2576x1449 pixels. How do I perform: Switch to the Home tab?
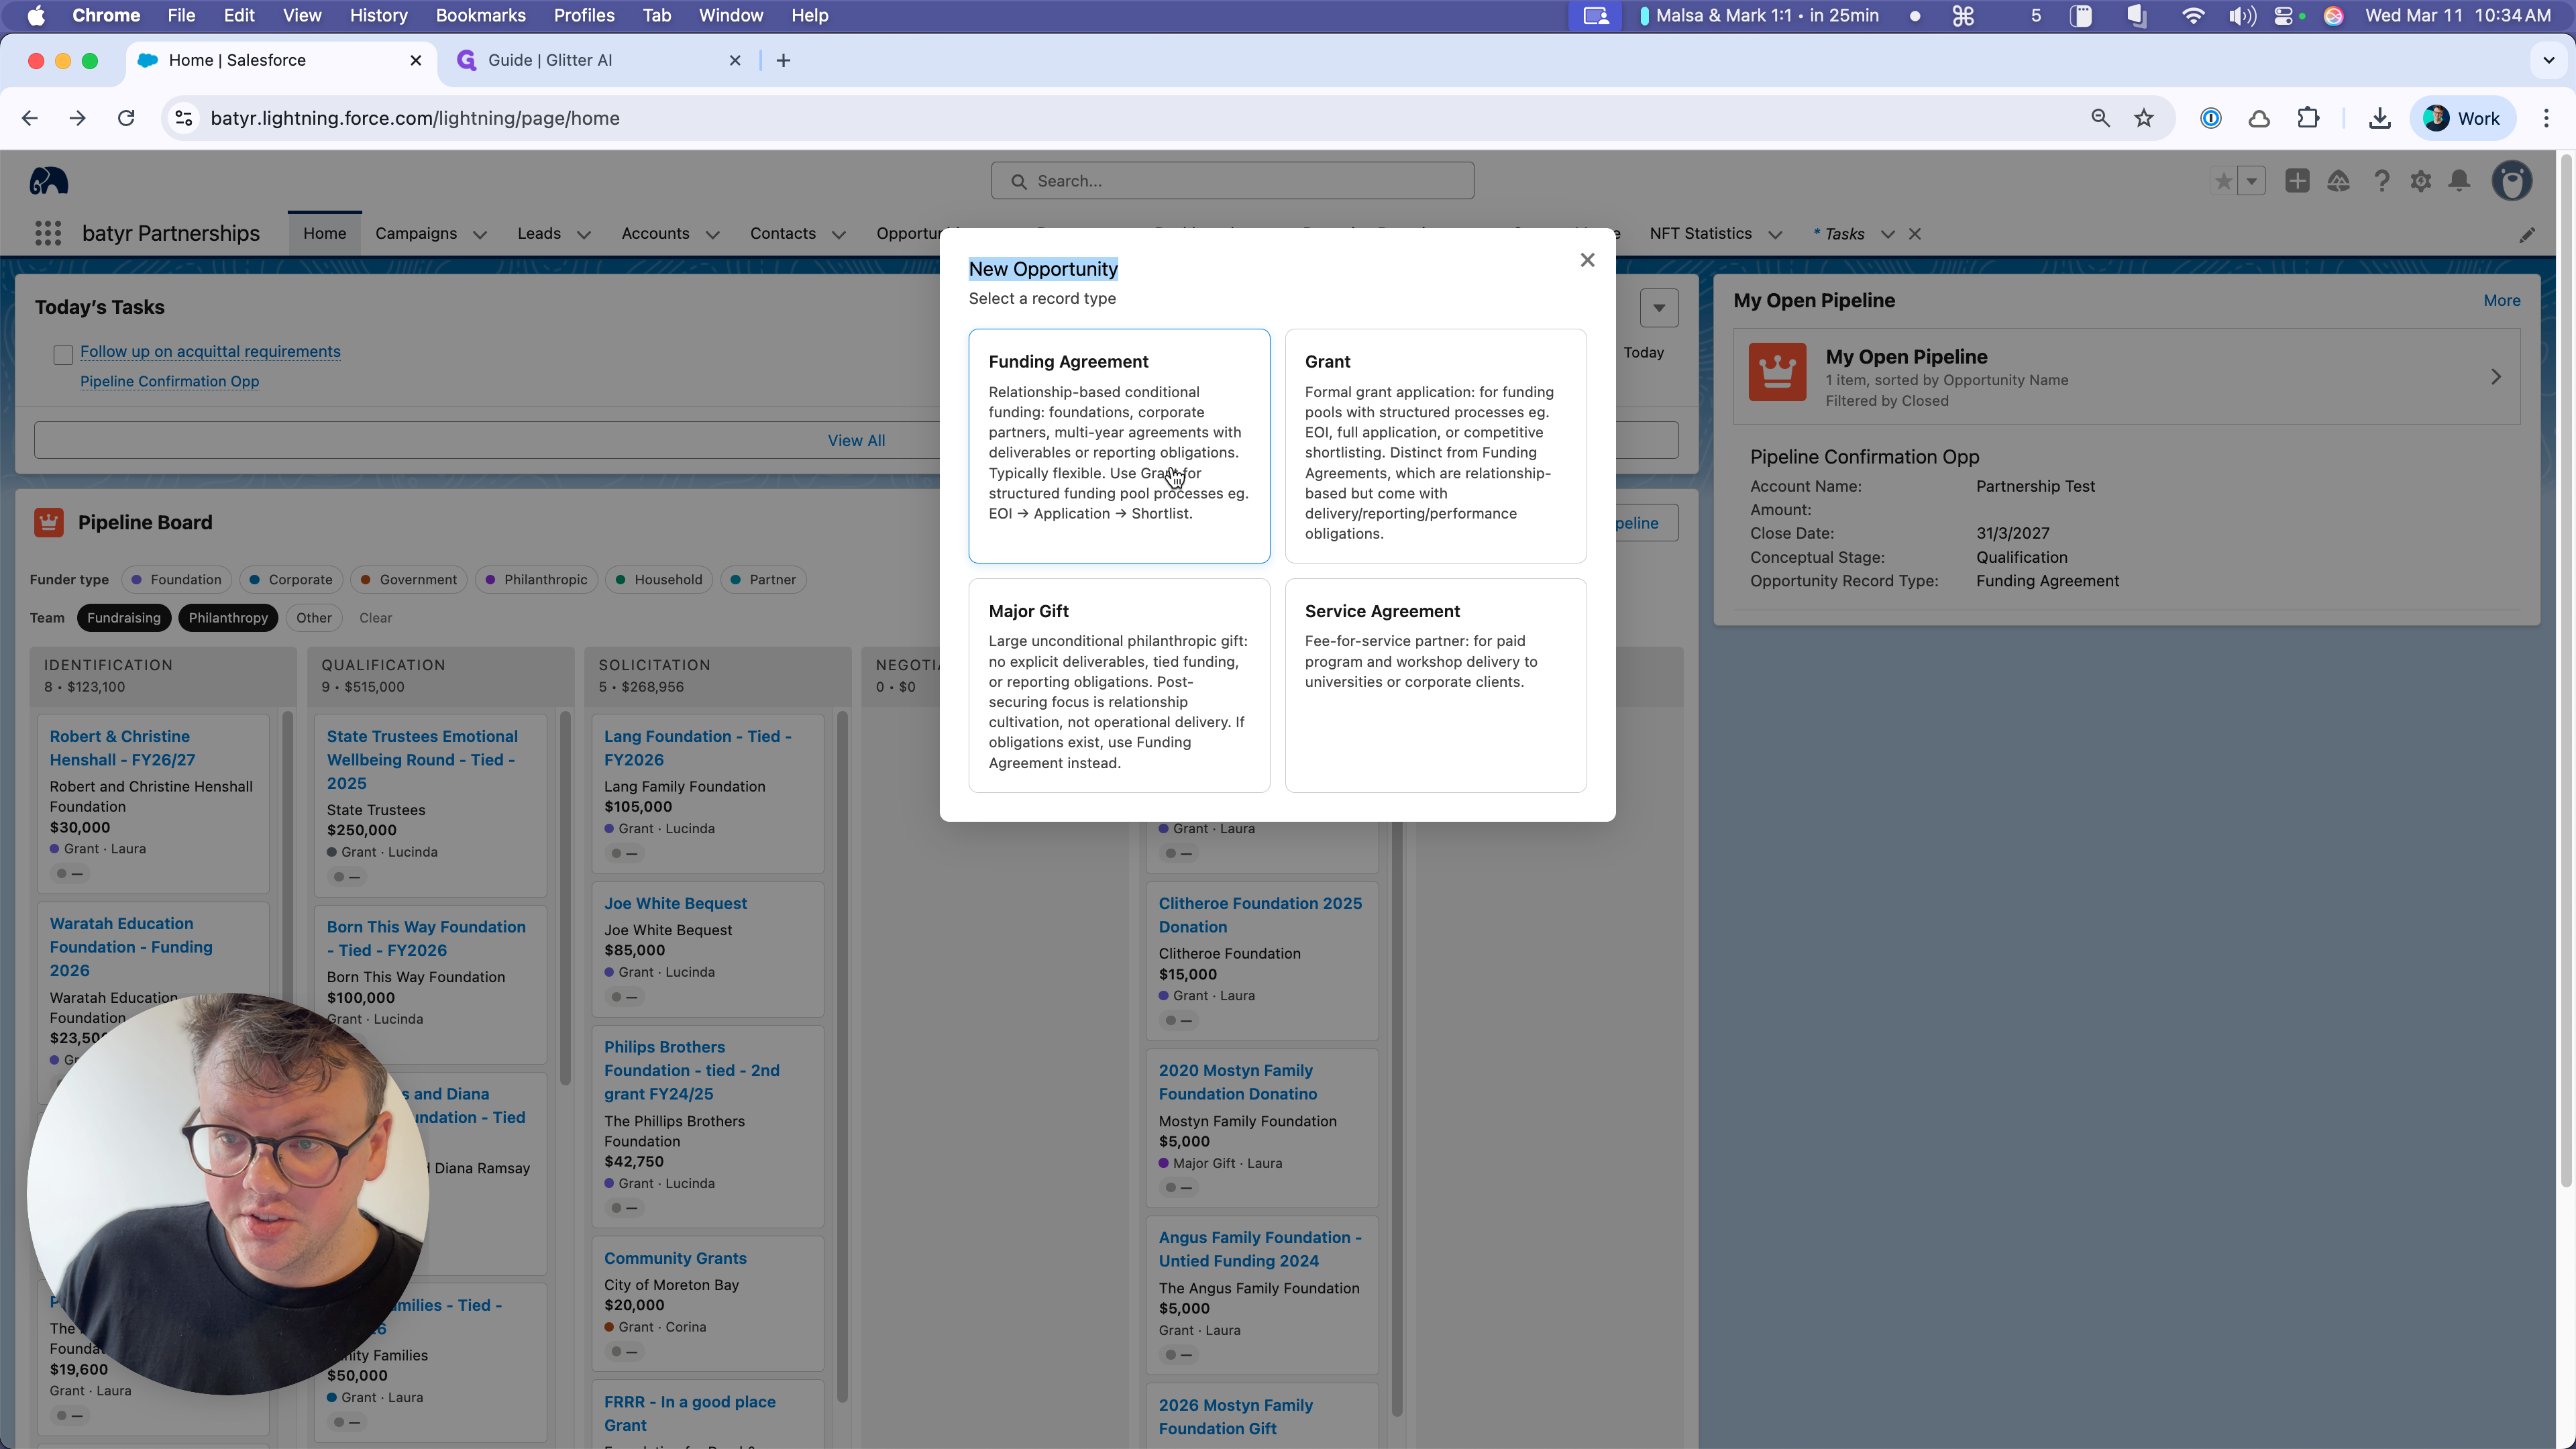(325, 234)
